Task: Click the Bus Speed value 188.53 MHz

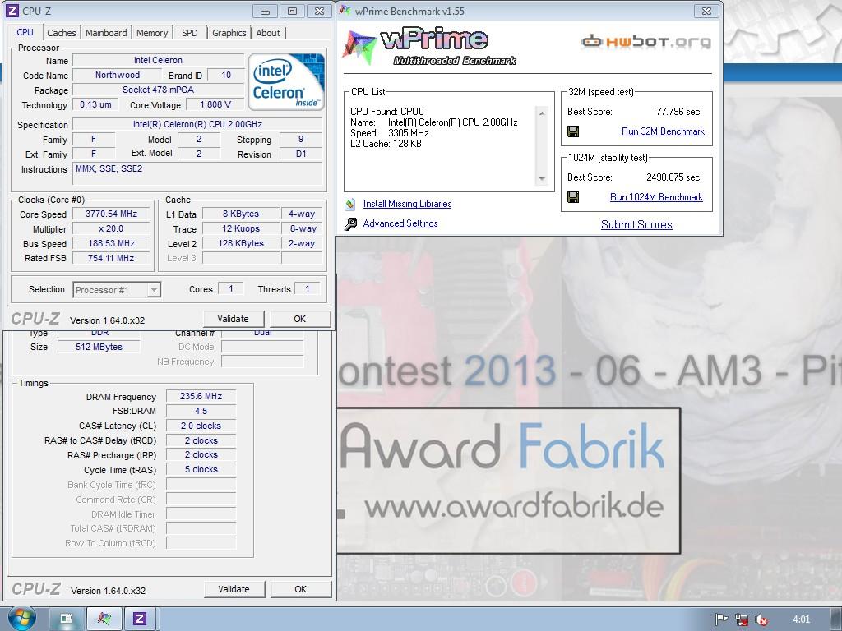Action: pos(111,243)
